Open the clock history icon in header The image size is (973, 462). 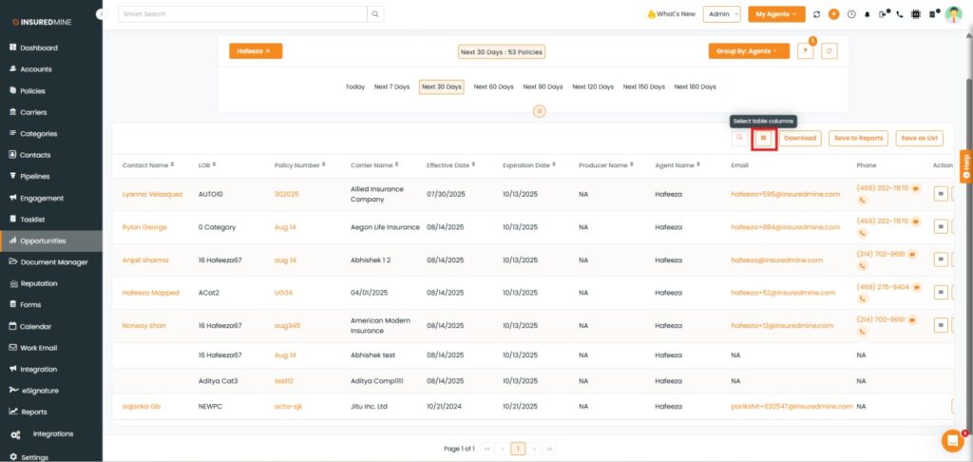point(851,14)
